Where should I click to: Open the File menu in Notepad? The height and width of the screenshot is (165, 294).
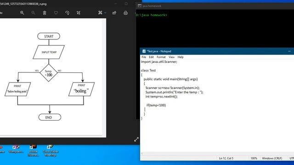(x=144, y=57)
